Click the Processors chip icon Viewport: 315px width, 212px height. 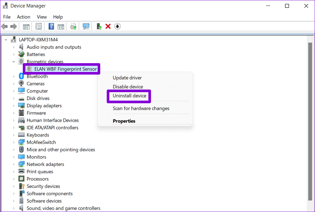[21, 179]
